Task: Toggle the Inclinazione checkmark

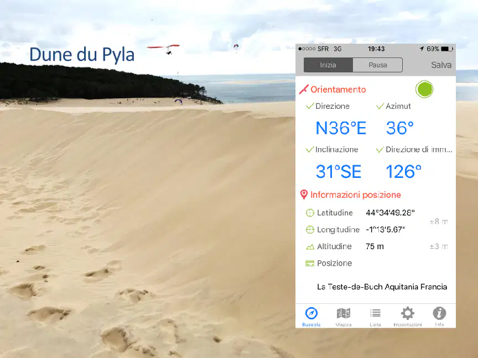Action: pyautogui.click(x=310, y=150)
